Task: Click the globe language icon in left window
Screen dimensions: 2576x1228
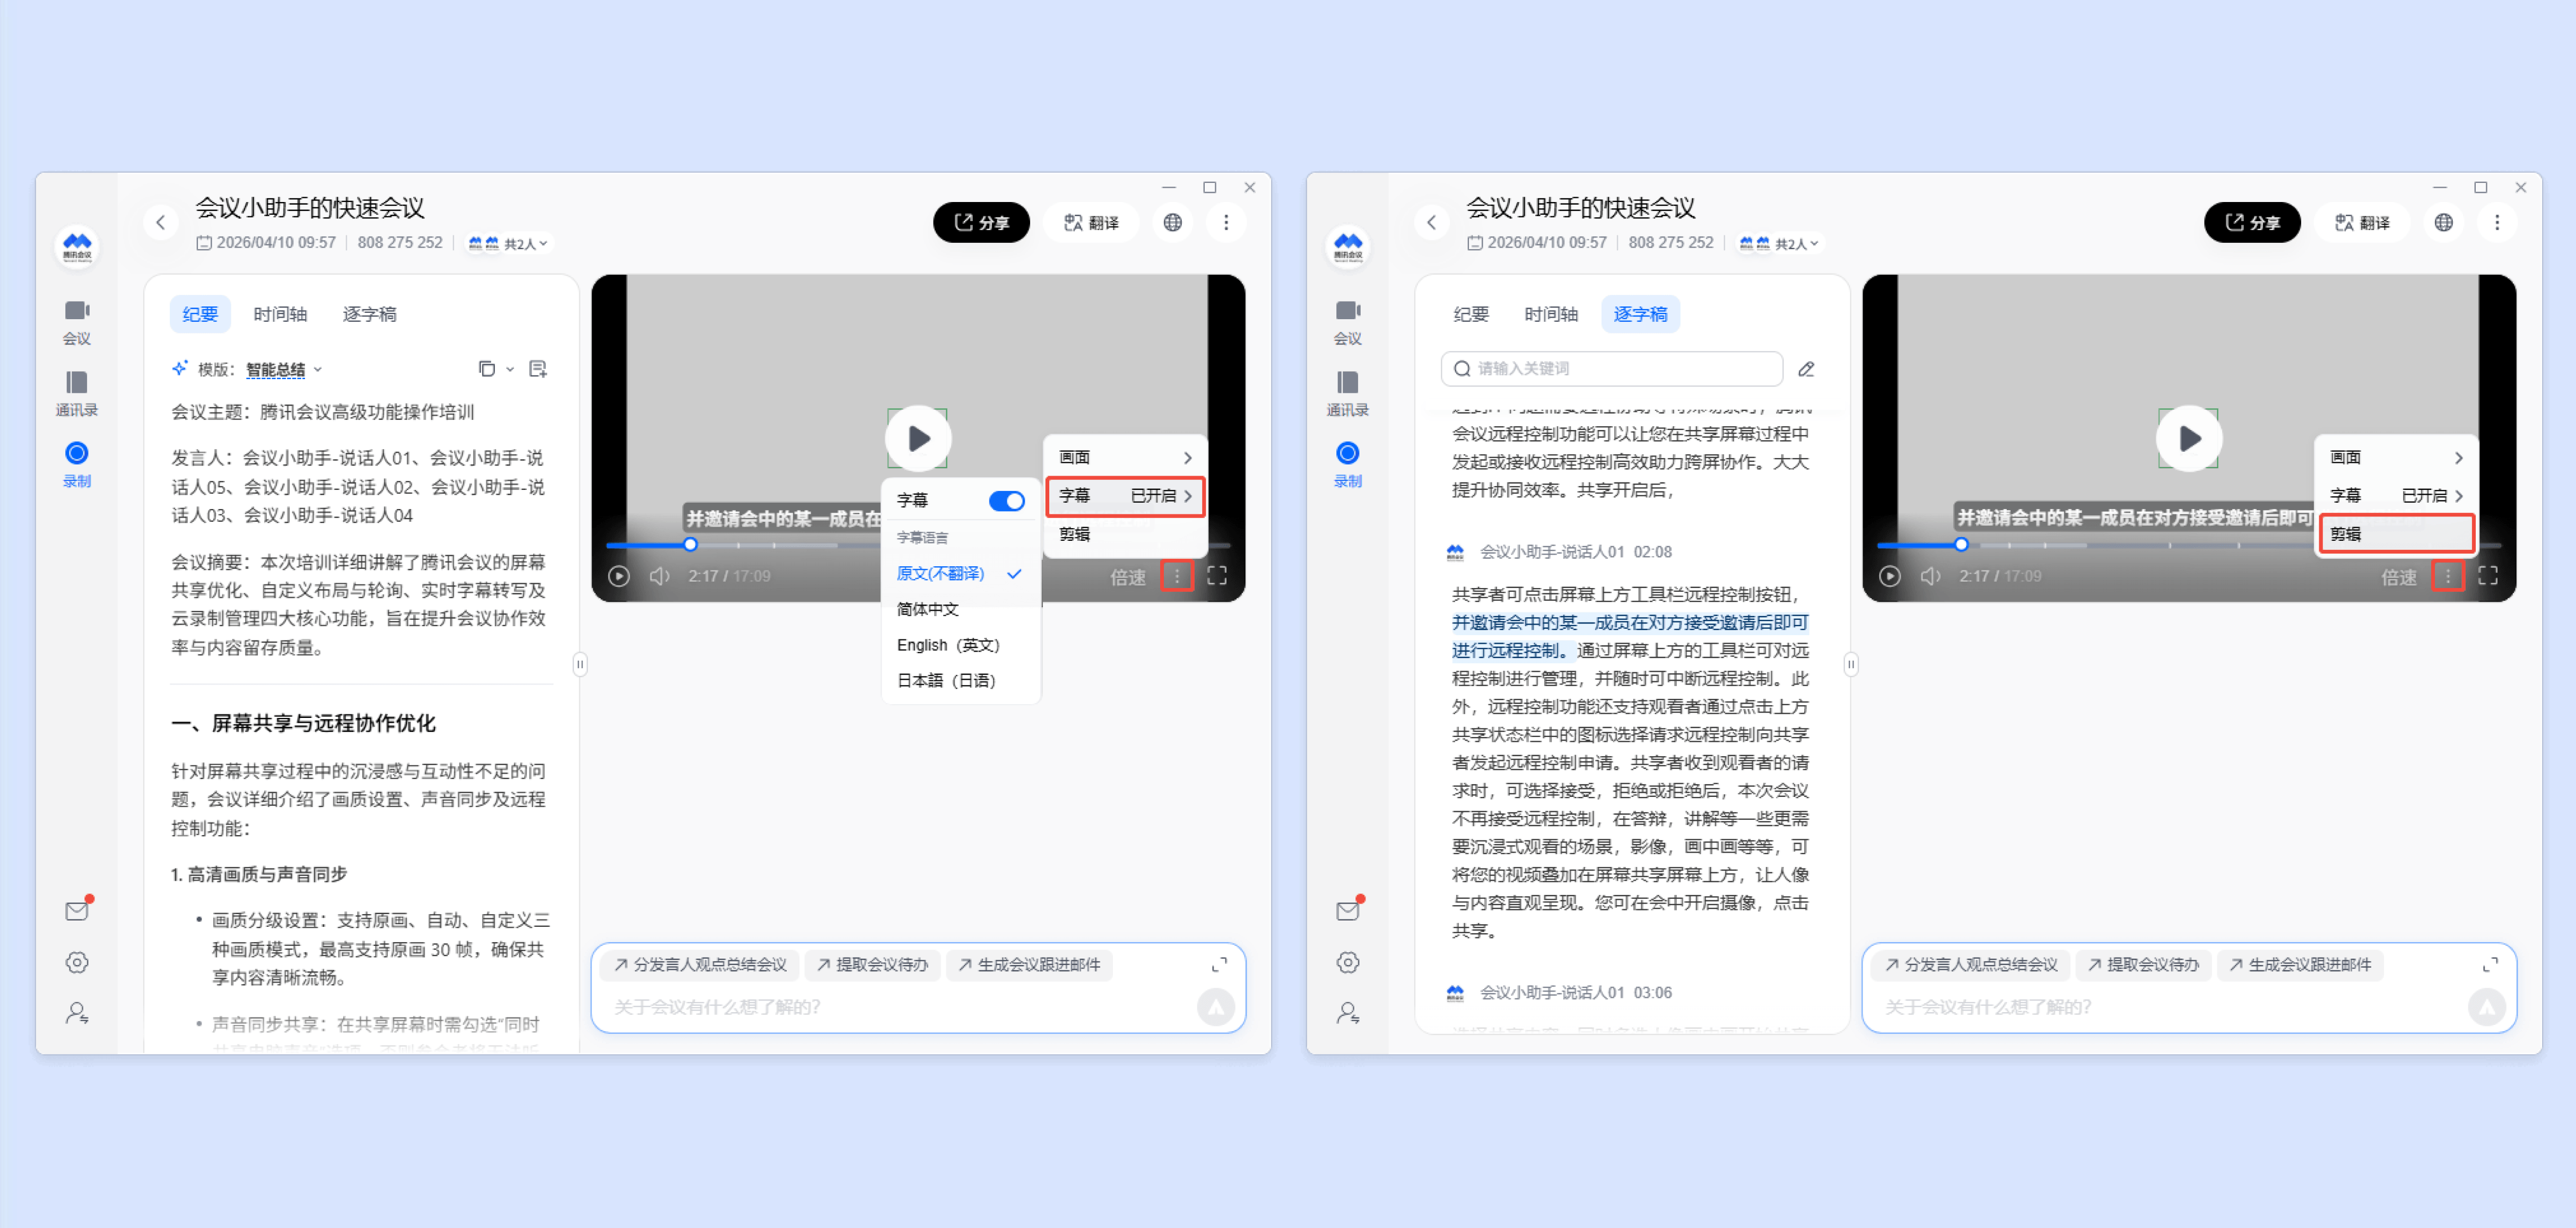Action: [1172, 222]
